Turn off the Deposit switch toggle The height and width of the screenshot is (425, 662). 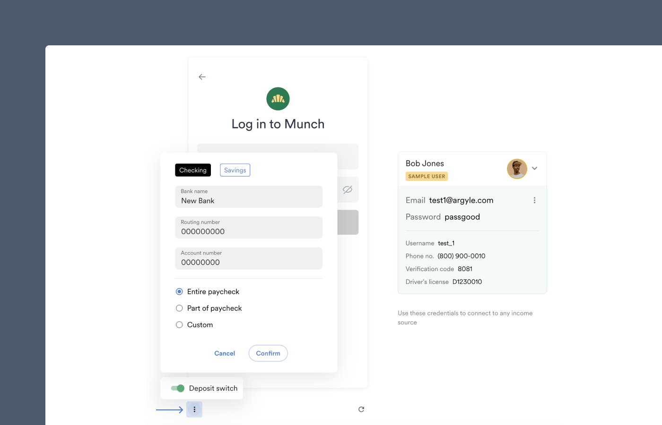point(178,388)
